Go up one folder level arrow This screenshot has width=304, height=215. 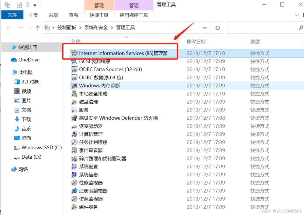click(x=37, y=28)
